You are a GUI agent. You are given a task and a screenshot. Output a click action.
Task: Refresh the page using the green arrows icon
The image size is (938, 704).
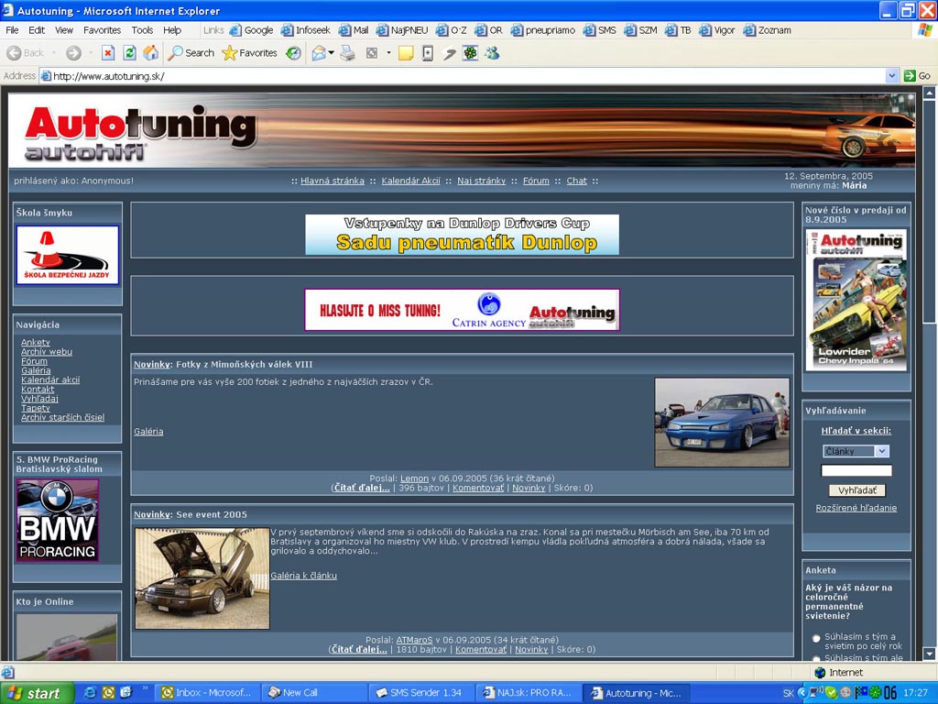(129, 53)
